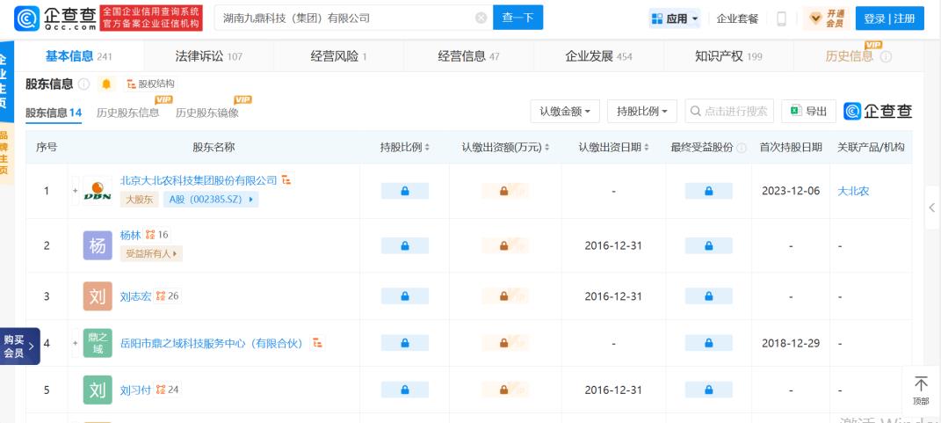This screenshot has height=423, width=941.
Task: Click 刘志宏 related companies icon 26
Action: (x=168, y=296)
